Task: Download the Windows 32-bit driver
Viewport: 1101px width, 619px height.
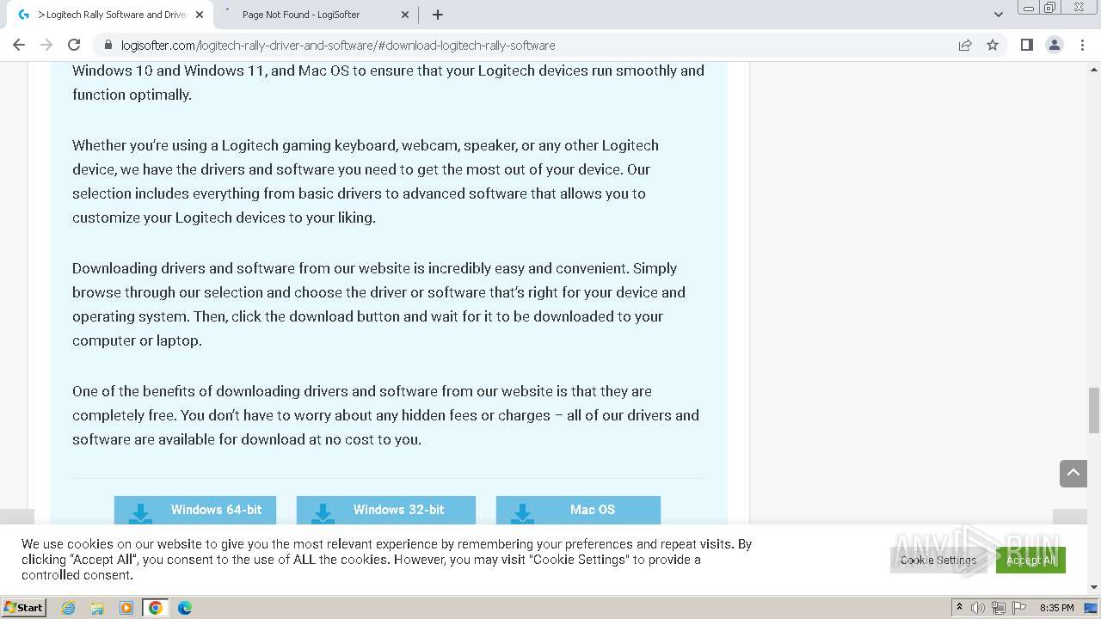Action: 386,510
